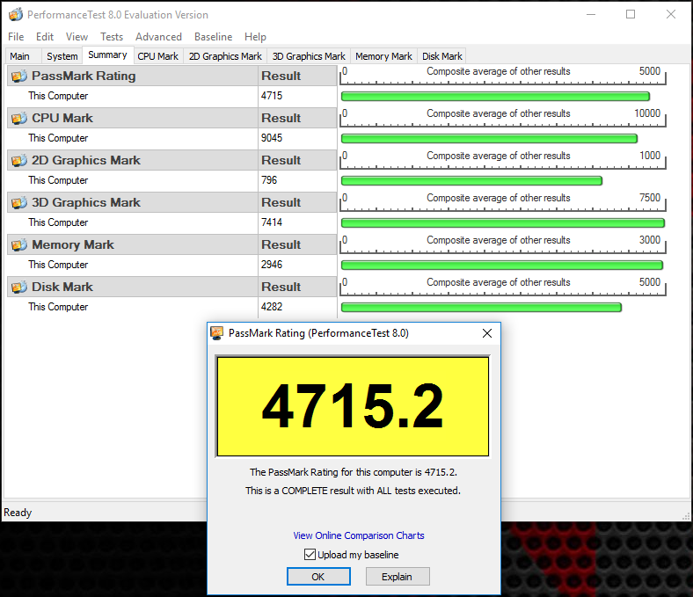Click the CPU Mark result value 9045
The height and width of the screenshot is (597, 693).
click(272, 138)
